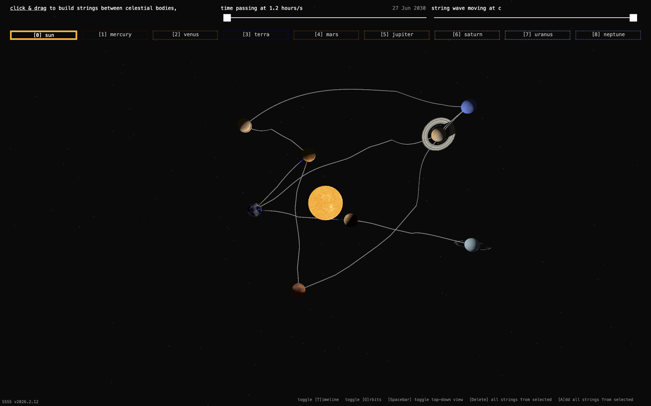Toggle the [O]rbits display

tap(363, 400)
